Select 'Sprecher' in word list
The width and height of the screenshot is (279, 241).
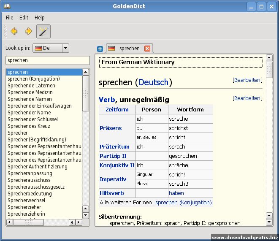[44, 133]
